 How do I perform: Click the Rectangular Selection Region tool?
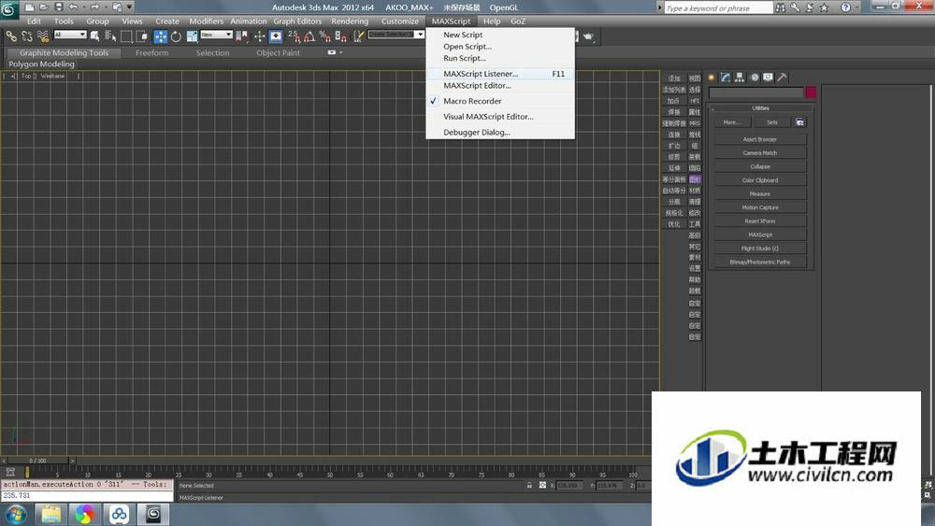pyautogui.click(x=126, y=36)
